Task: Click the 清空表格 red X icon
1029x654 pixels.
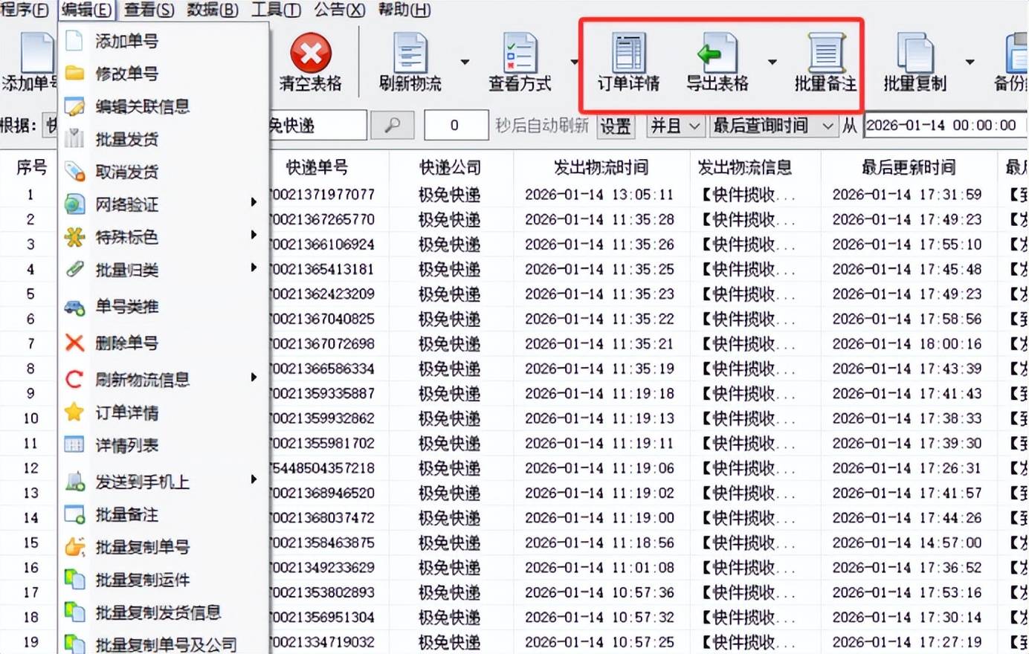Action: coord(310,55)
